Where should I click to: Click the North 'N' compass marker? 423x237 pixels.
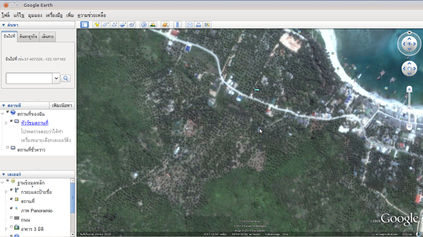click(x=409, y=33)
